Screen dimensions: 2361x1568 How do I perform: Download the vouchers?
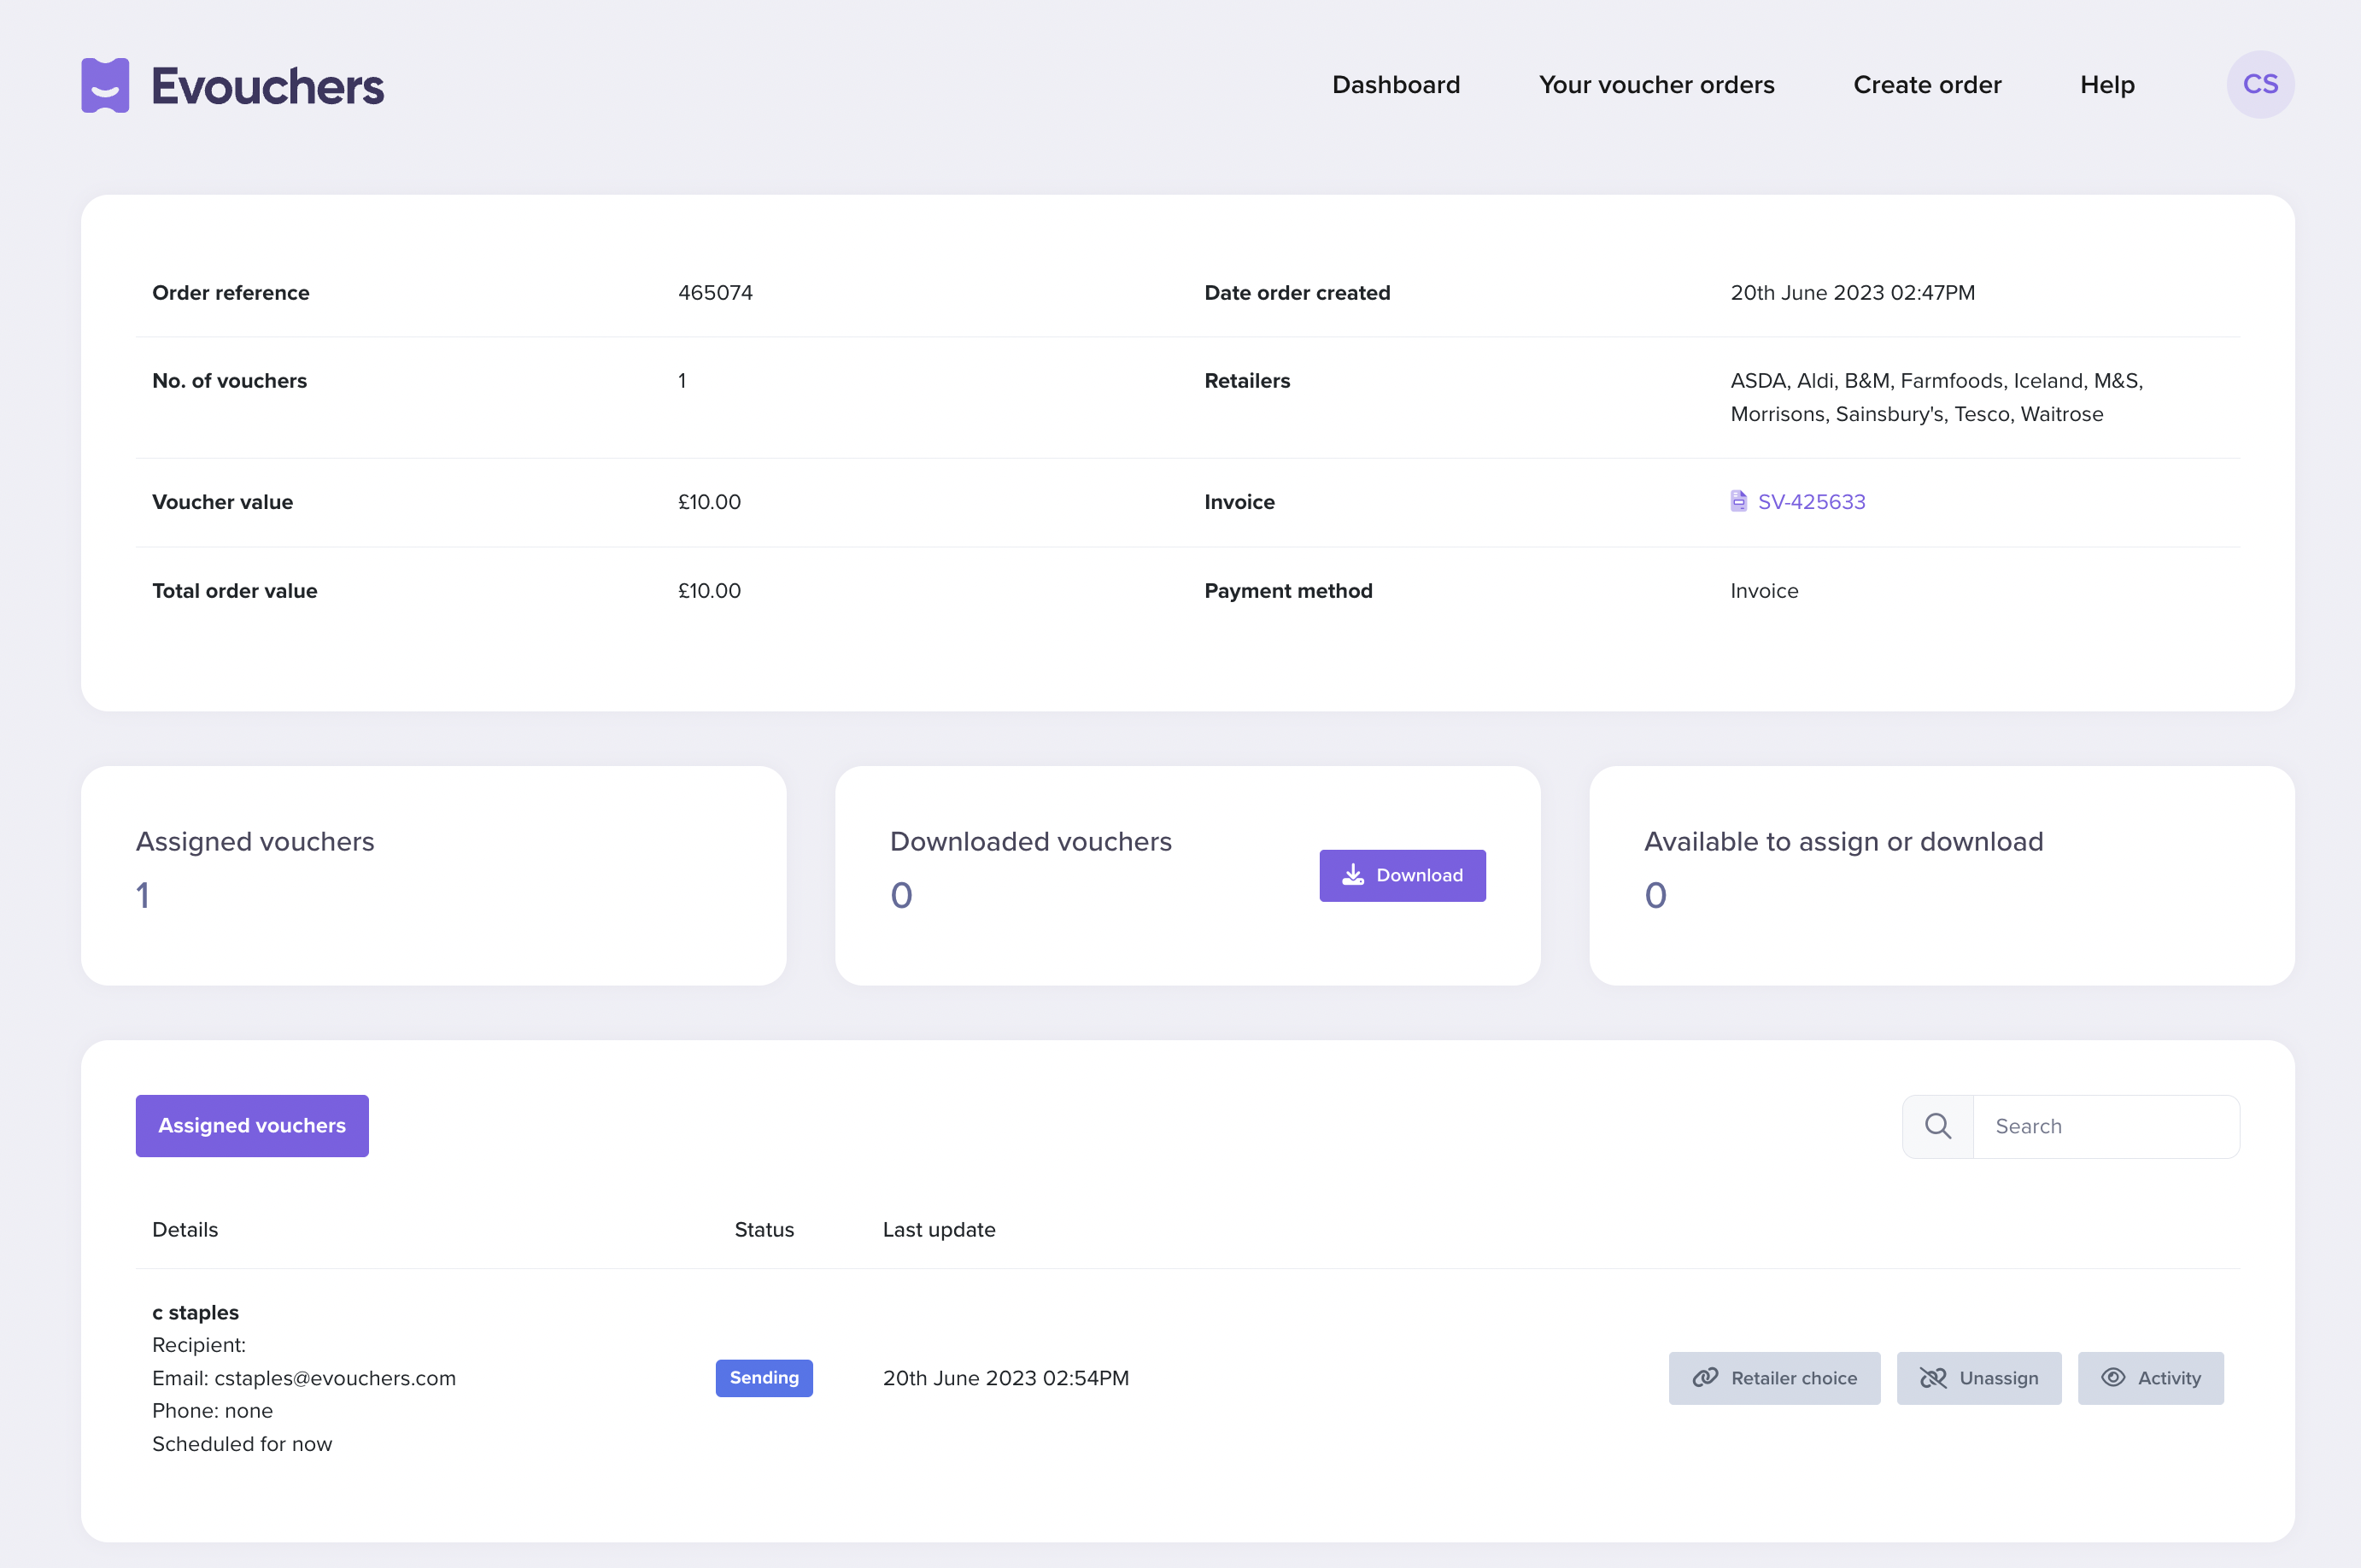tap(1402, 875)
